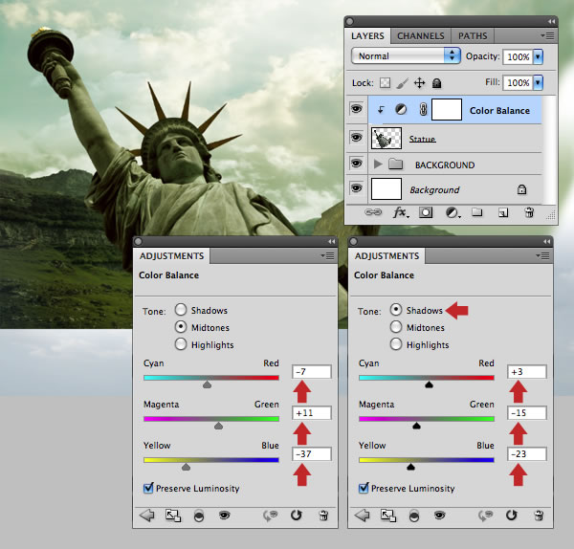
Task: Open right Adjustments panel options menu
Action: pos(542,255)
